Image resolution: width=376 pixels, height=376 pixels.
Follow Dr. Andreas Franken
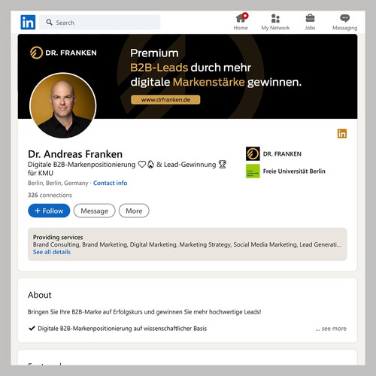[49, 211]
